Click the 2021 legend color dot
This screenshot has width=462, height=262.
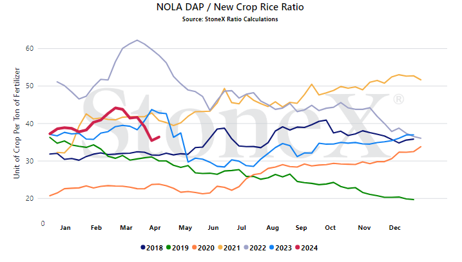220,248
